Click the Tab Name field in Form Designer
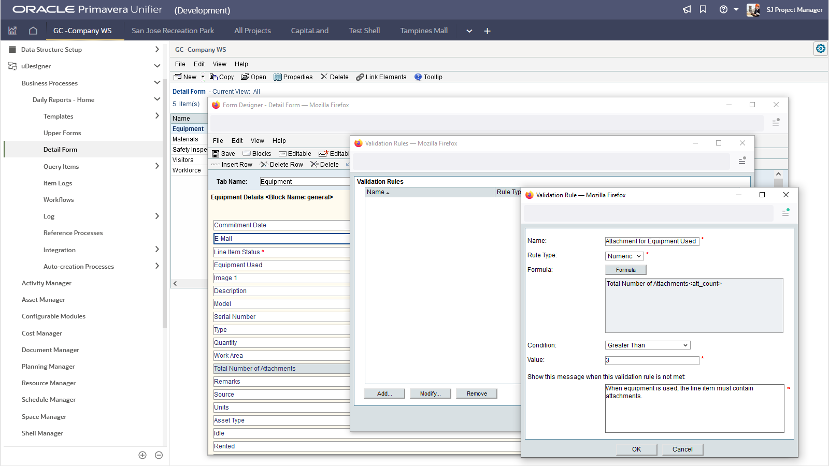This screenshot has width=829, height=466. click(x=305, y=182)
